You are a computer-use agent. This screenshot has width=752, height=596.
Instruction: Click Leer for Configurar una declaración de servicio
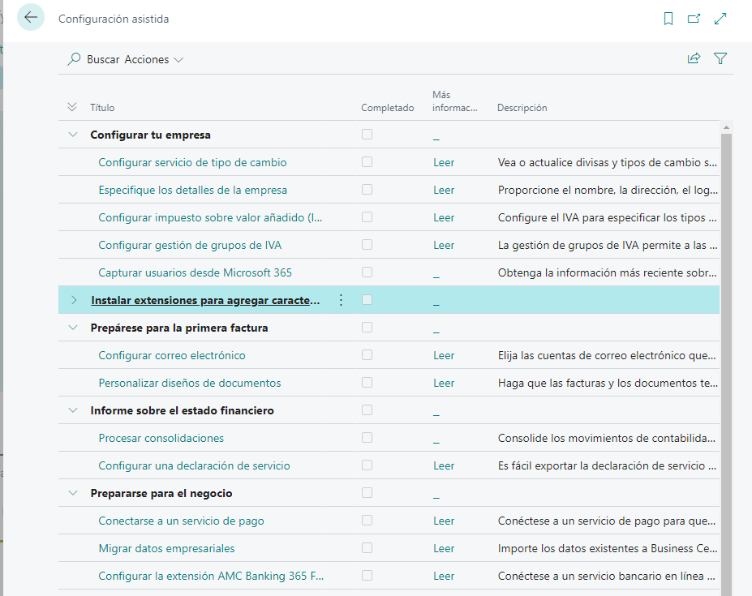pos(444,465)
